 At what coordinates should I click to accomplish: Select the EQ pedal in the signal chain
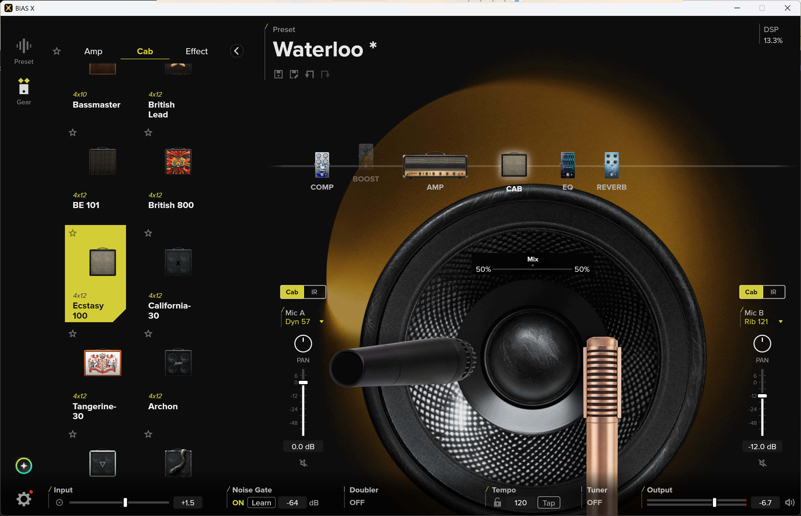(568, 165)
